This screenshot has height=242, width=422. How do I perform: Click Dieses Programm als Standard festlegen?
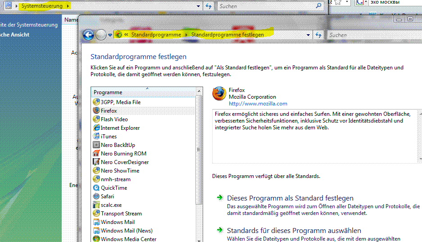coord(290,198)
